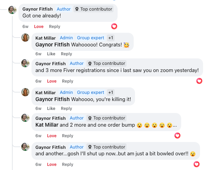Click heart reaction on "Got one already!" comment
214x170 pixels.
(x=114, y=26)
